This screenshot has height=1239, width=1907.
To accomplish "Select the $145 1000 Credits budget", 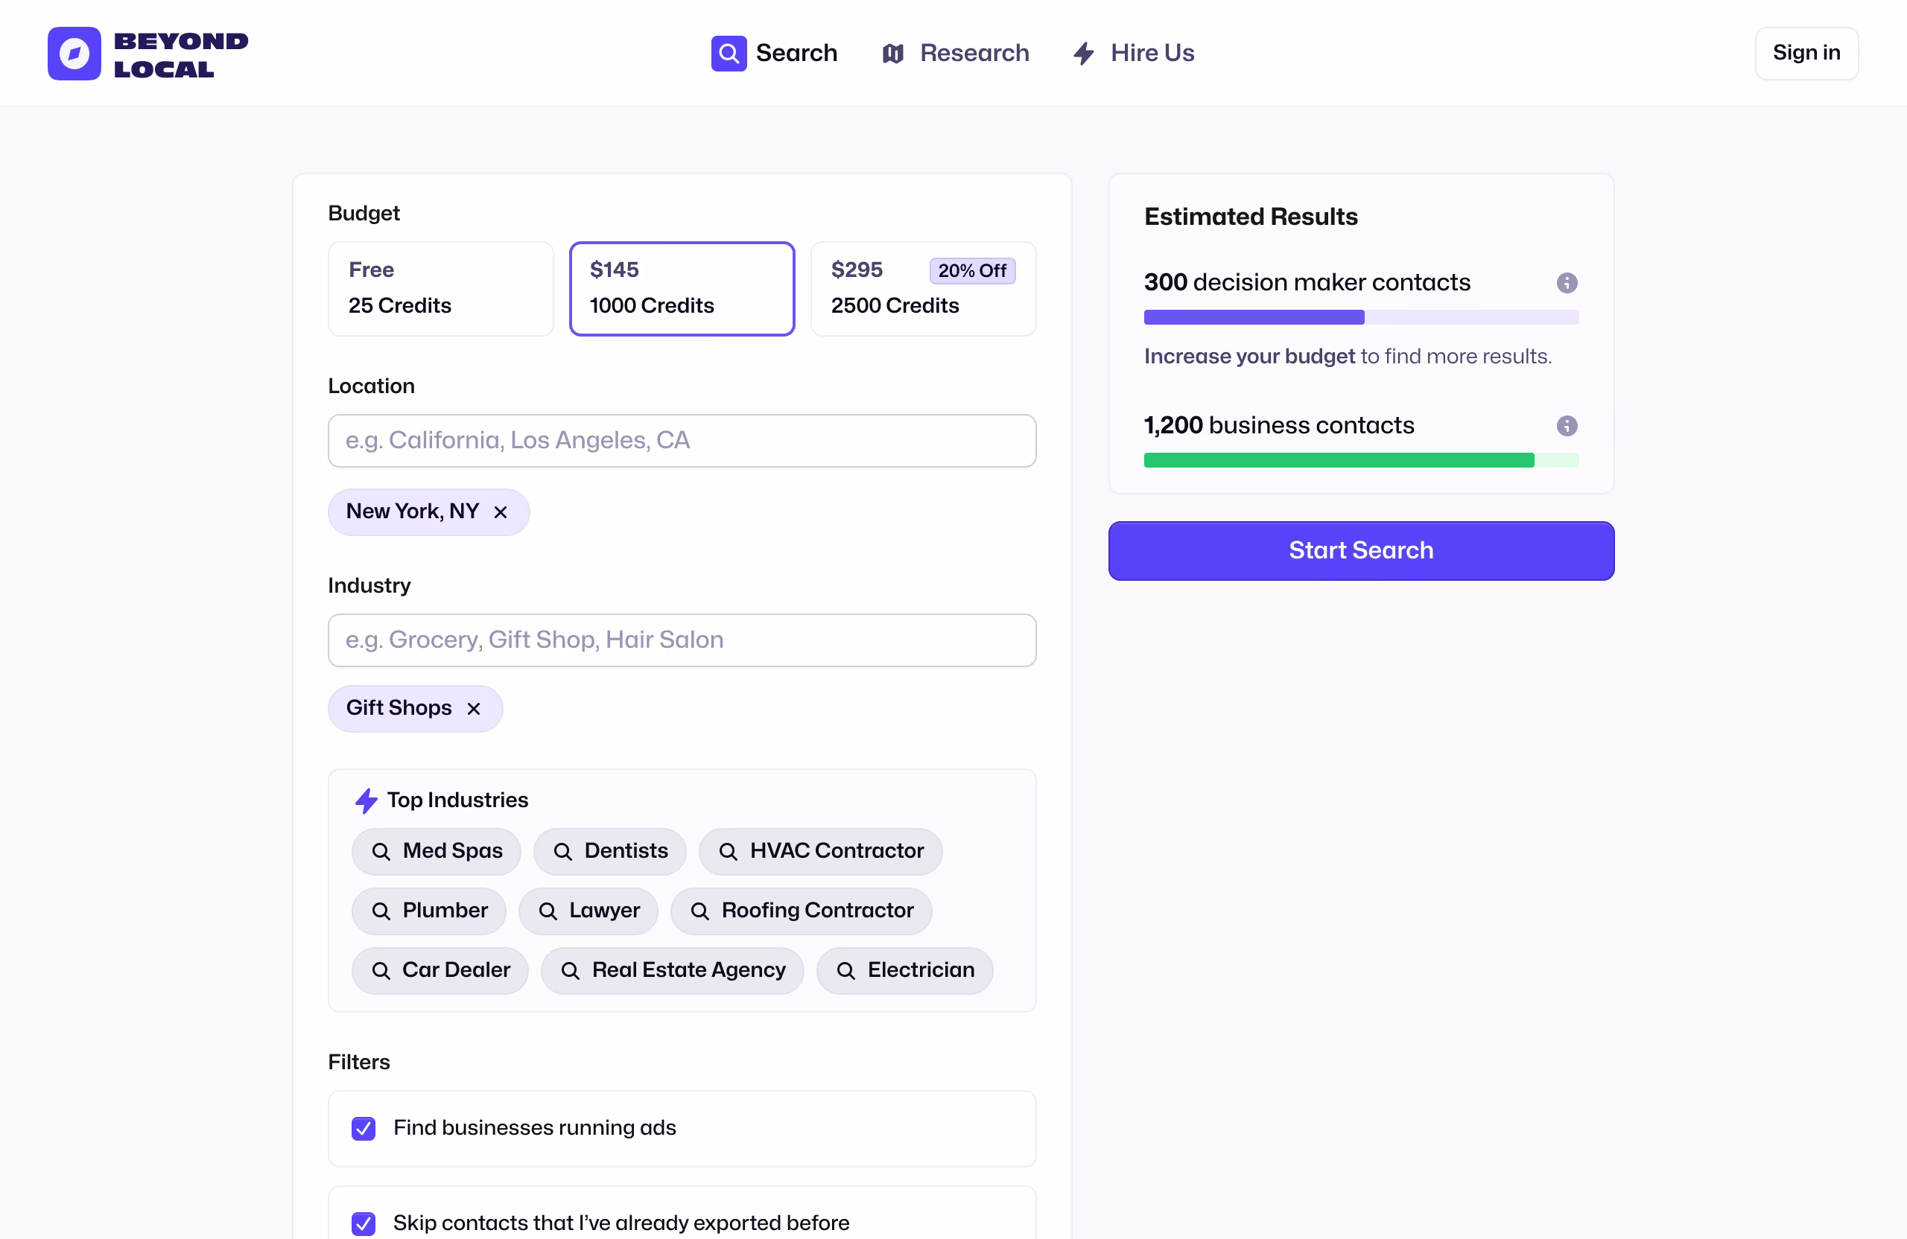I will click(682, 288).
